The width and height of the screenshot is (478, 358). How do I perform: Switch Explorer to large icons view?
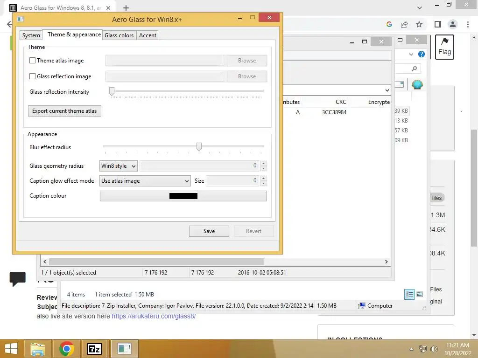[420, 294]
